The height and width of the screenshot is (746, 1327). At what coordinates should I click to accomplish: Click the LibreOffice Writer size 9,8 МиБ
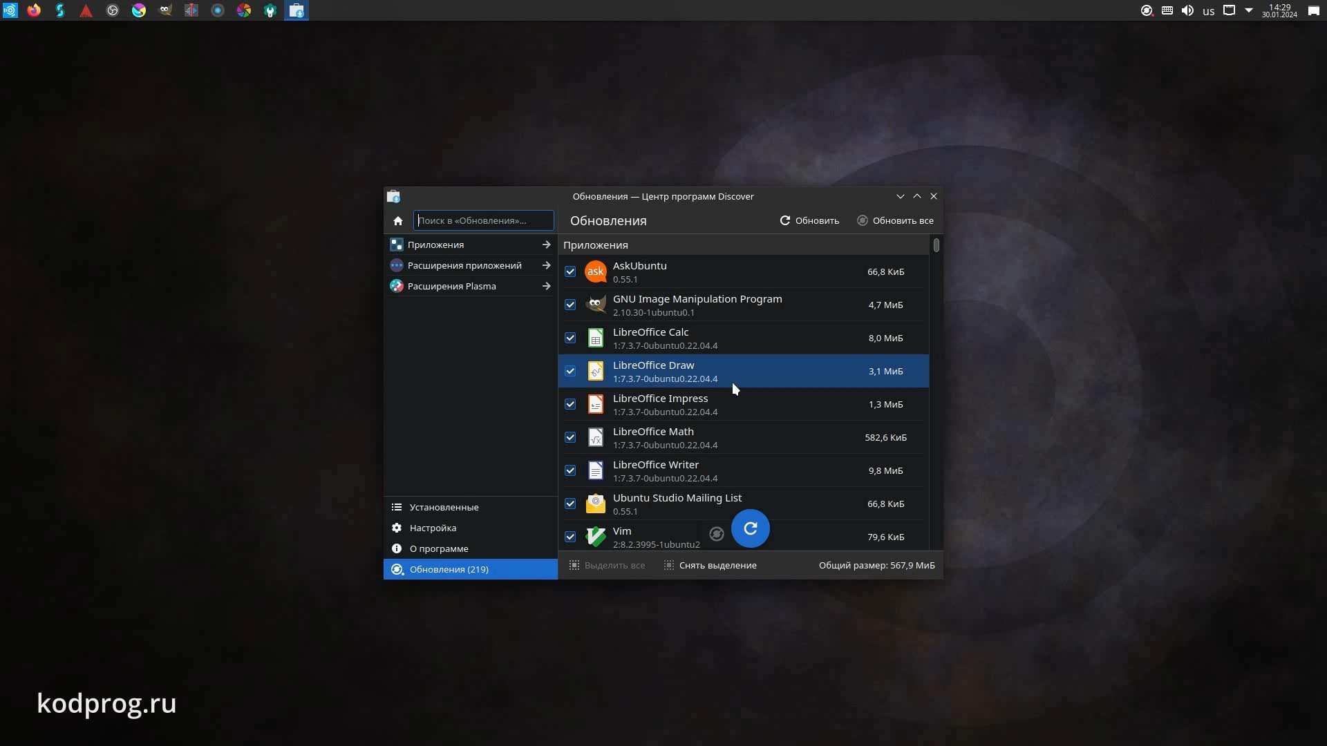[885, 471]
